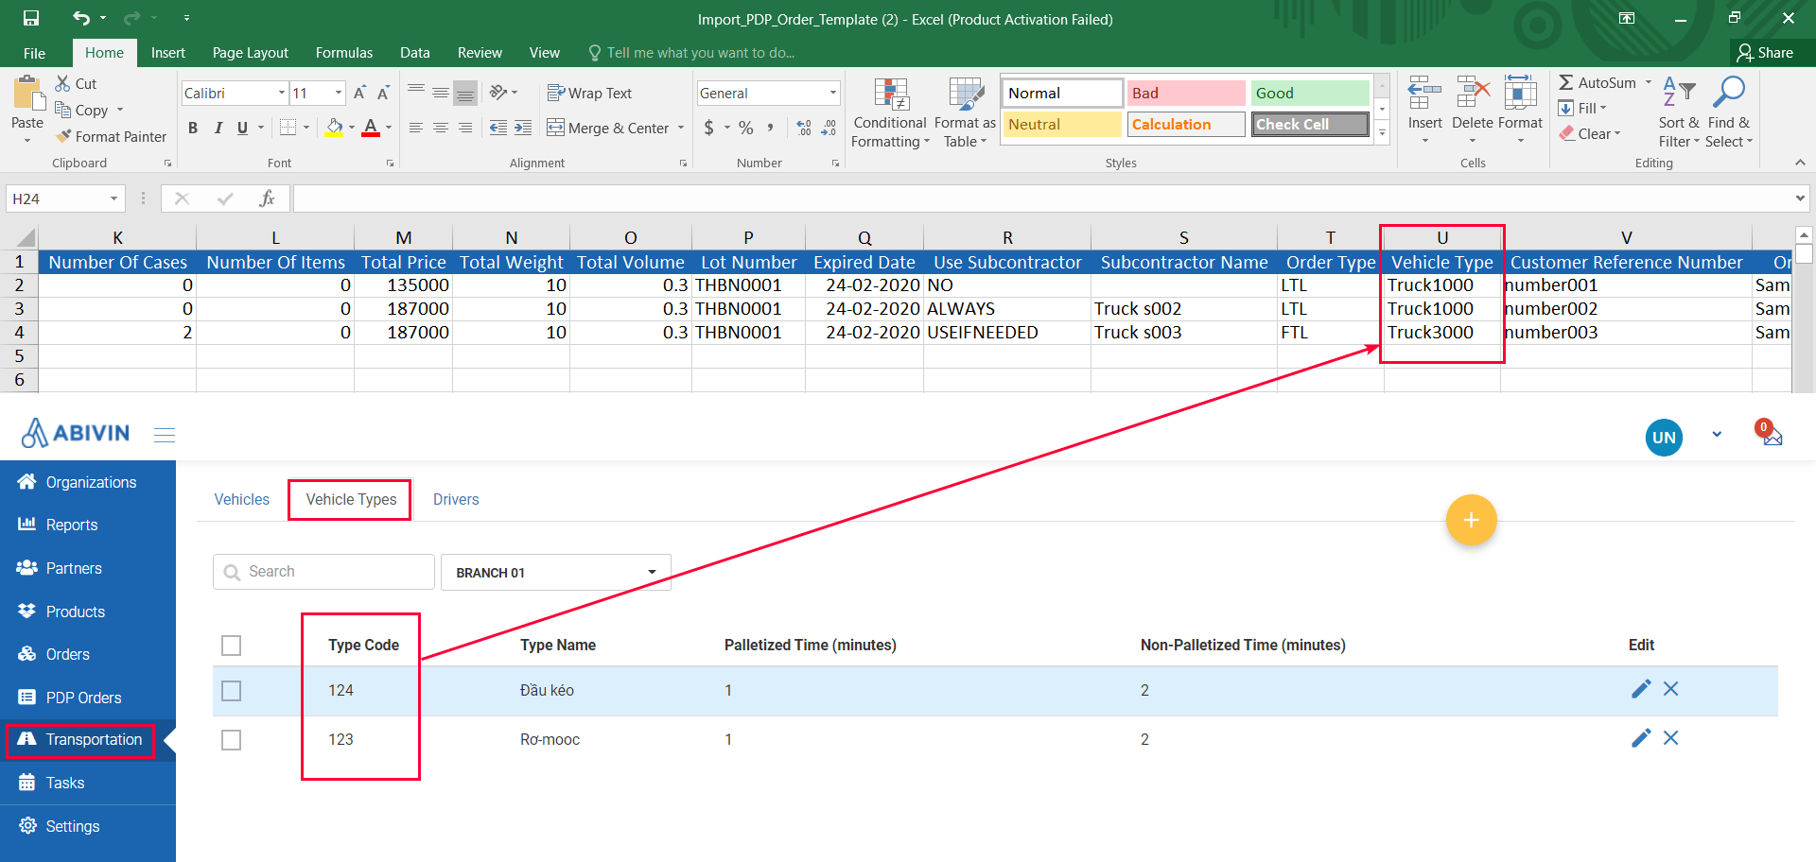Toggle Bold formatting
The image size is (1816, 862).
(x=193, y=128)
